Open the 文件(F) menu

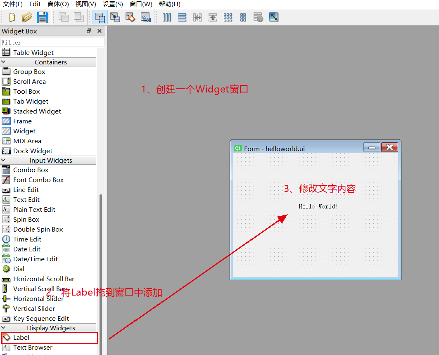13,4
